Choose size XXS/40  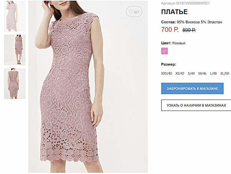(x=166, y=73)
